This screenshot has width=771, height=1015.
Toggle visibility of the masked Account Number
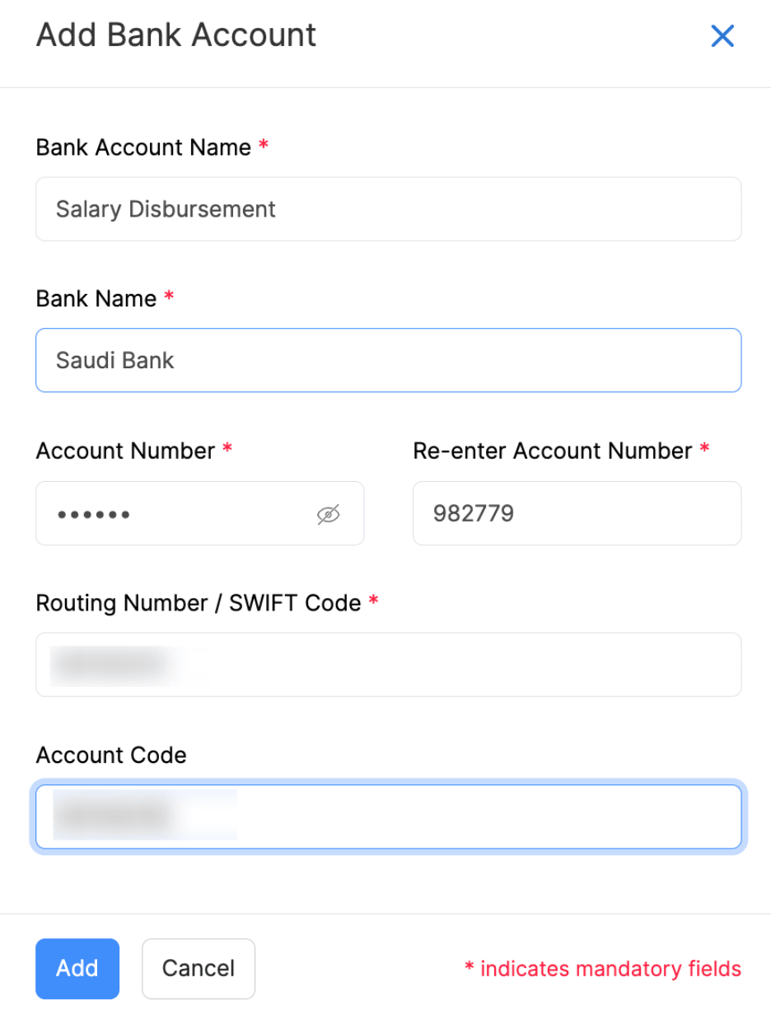327,513
